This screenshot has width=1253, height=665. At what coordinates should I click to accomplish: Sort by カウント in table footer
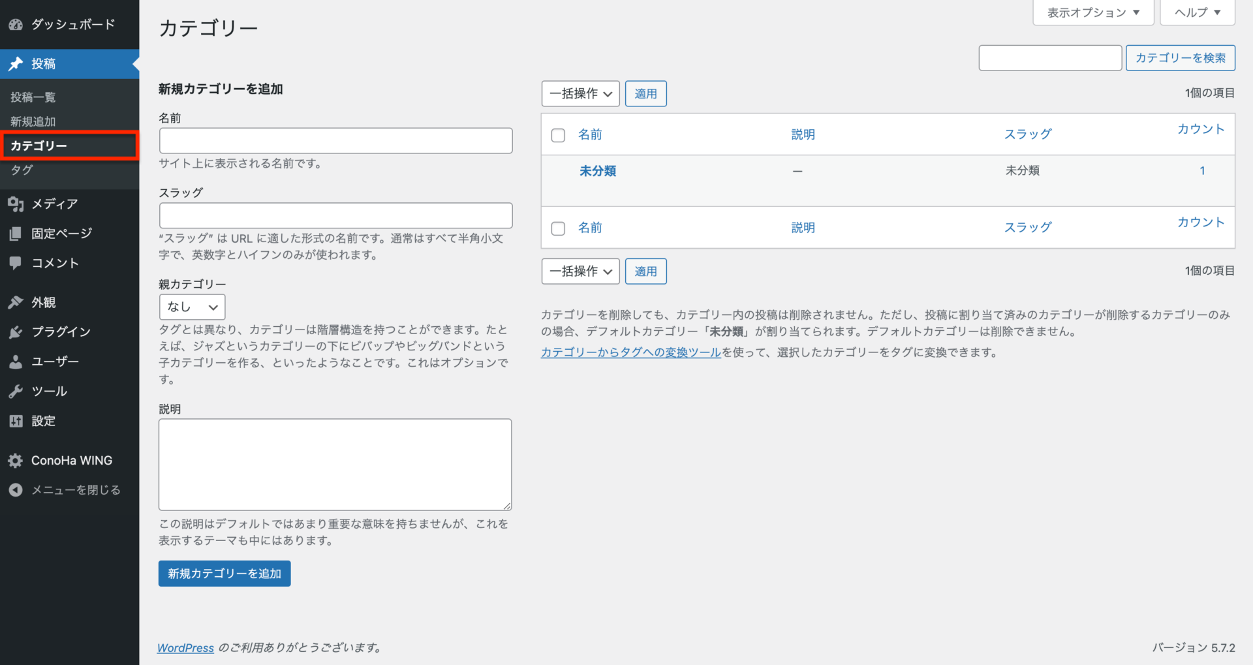click(1201, 223)
